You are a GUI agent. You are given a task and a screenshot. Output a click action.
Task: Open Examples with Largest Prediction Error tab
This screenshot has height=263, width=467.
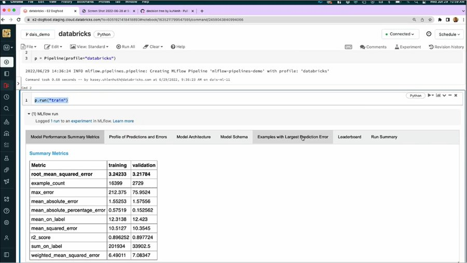click(293, 137)
